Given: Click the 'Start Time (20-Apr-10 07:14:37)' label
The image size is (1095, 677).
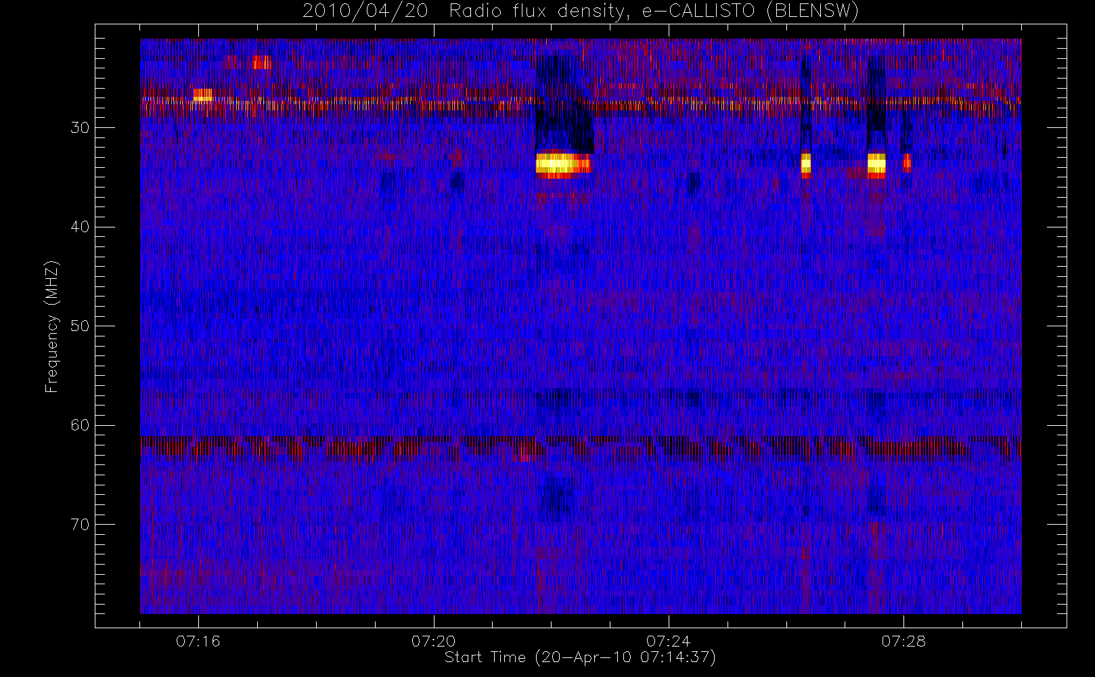Looking at the screenshot, I should tap(580, 657).
